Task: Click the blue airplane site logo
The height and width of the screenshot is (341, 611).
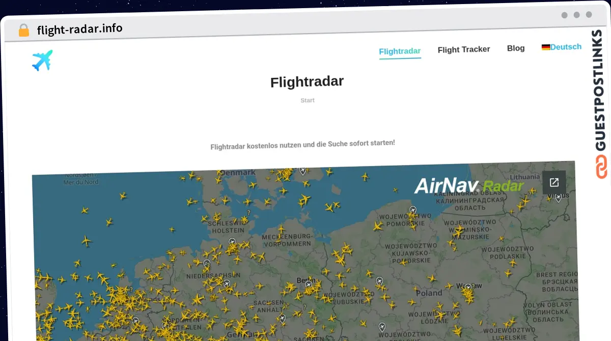Action: (42, 60)
